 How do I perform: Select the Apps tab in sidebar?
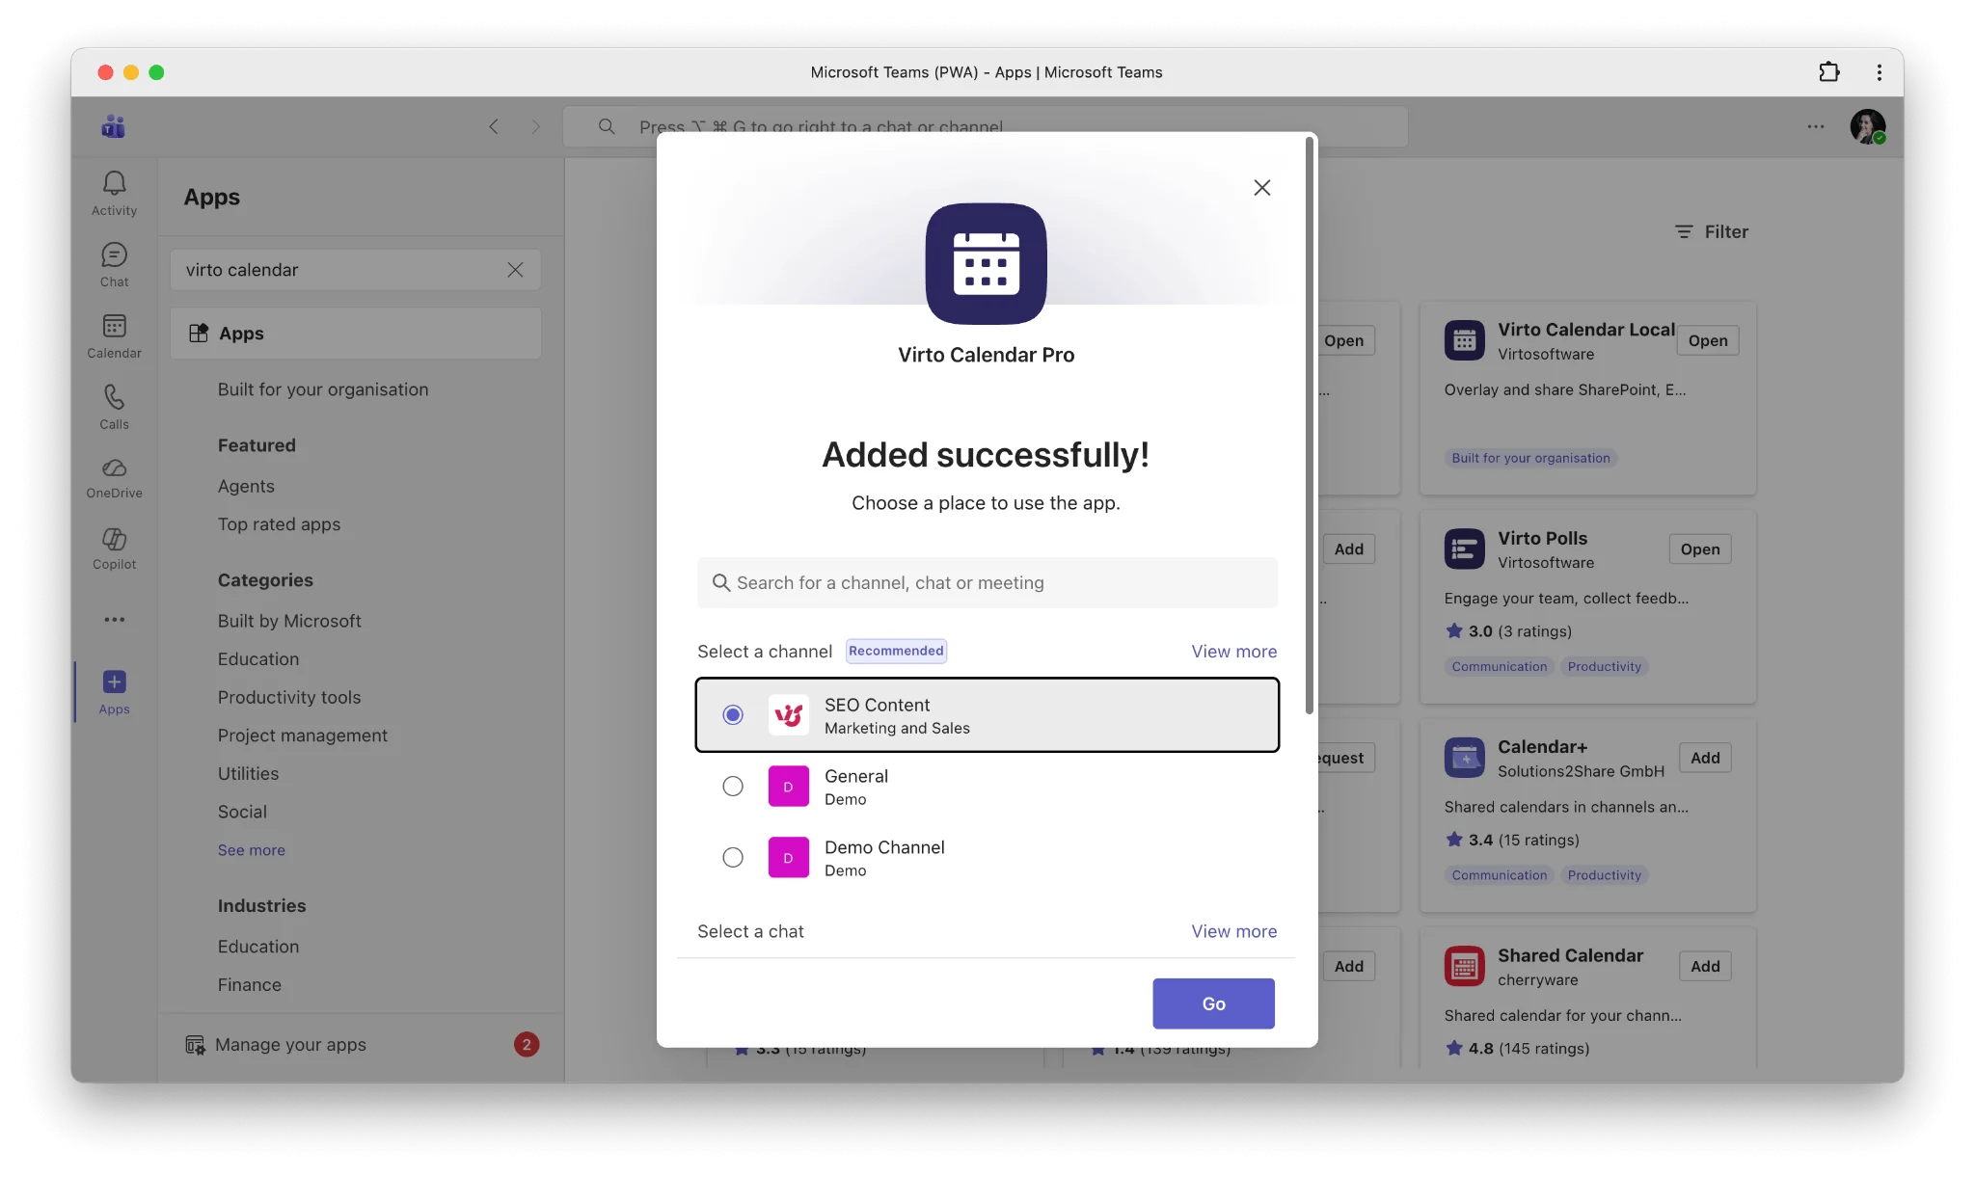(x=356, y=334)
